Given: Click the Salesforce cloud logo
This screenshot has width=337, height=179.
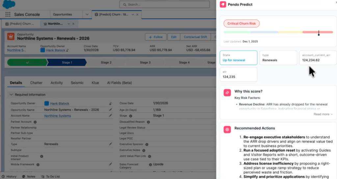Looking at the screenshot, I should click(9, 4).
